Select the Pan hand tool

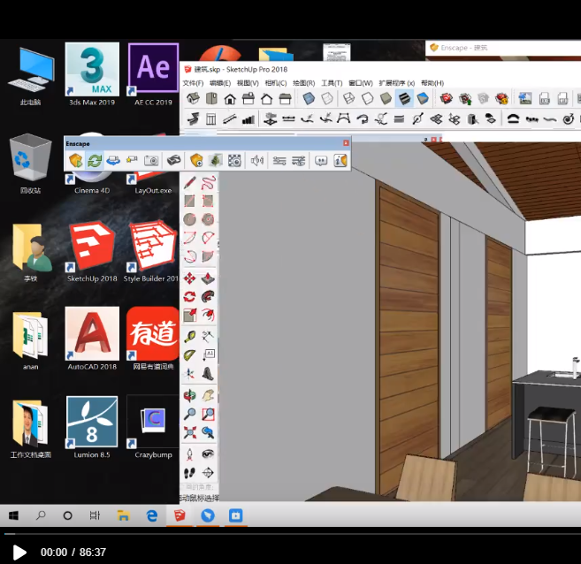coord(208,395)
